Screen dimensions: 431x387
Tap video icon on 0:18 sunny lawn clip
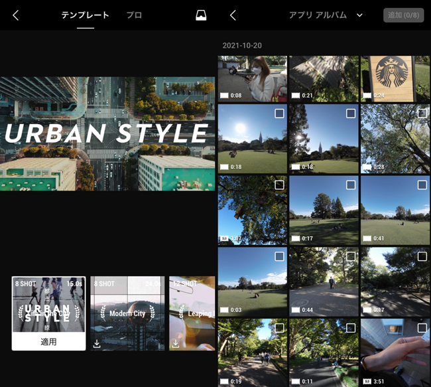point(224,167)
